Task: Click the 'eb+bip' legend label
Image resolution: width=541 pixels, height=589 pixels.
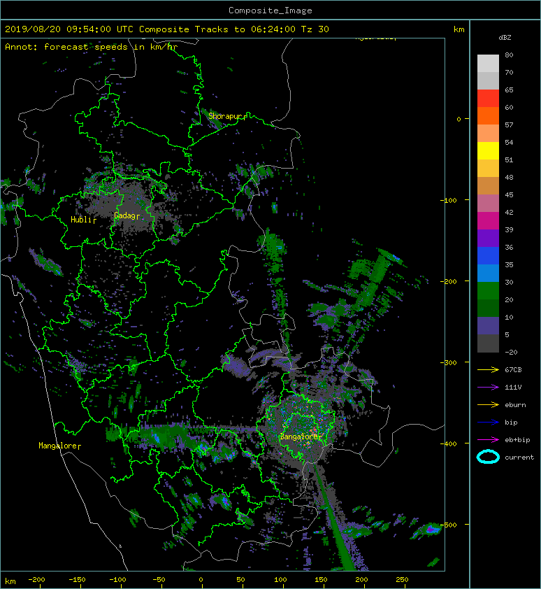Action: coord(517,440)
